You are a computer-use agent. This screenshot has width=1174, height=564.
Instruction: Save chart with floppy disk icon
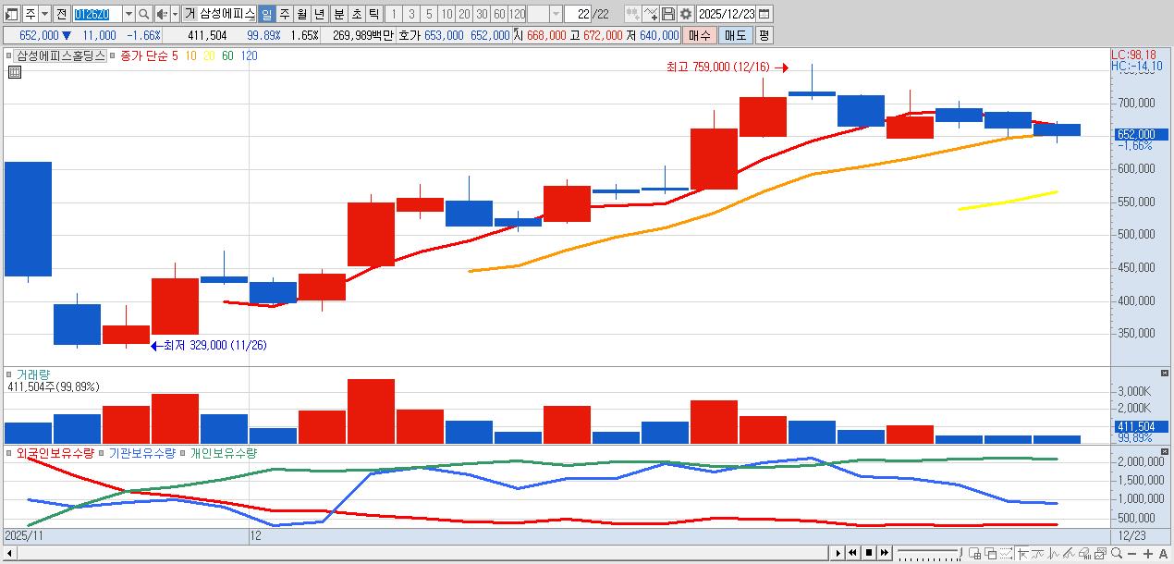click(x=668, y=14)
